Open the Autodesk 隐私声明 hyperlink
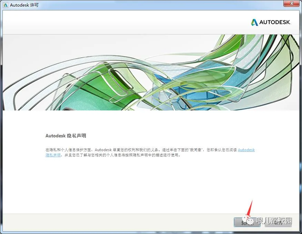The width and height of the screenshot is (302, 234). click(246, 150)
